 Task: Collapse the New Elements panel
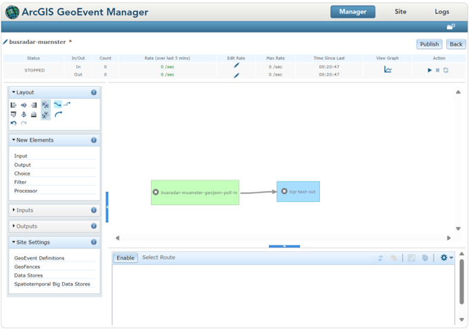(14, 140)
